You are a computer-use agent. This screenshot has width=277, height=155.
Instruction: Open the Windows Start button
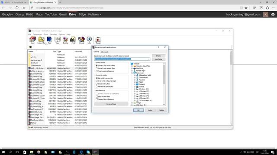coord(3,152)
